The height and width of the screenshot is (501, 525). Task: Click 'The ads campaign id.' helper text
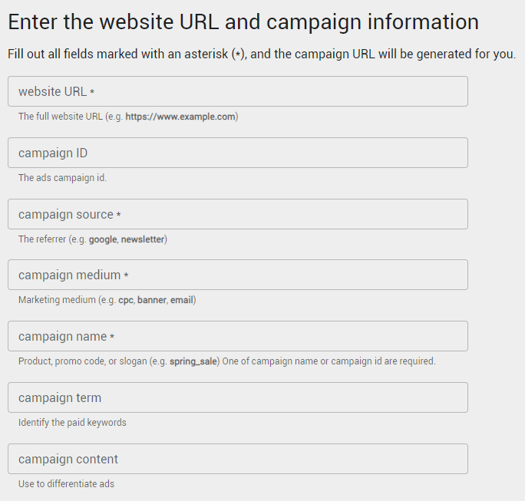point(62,178)
